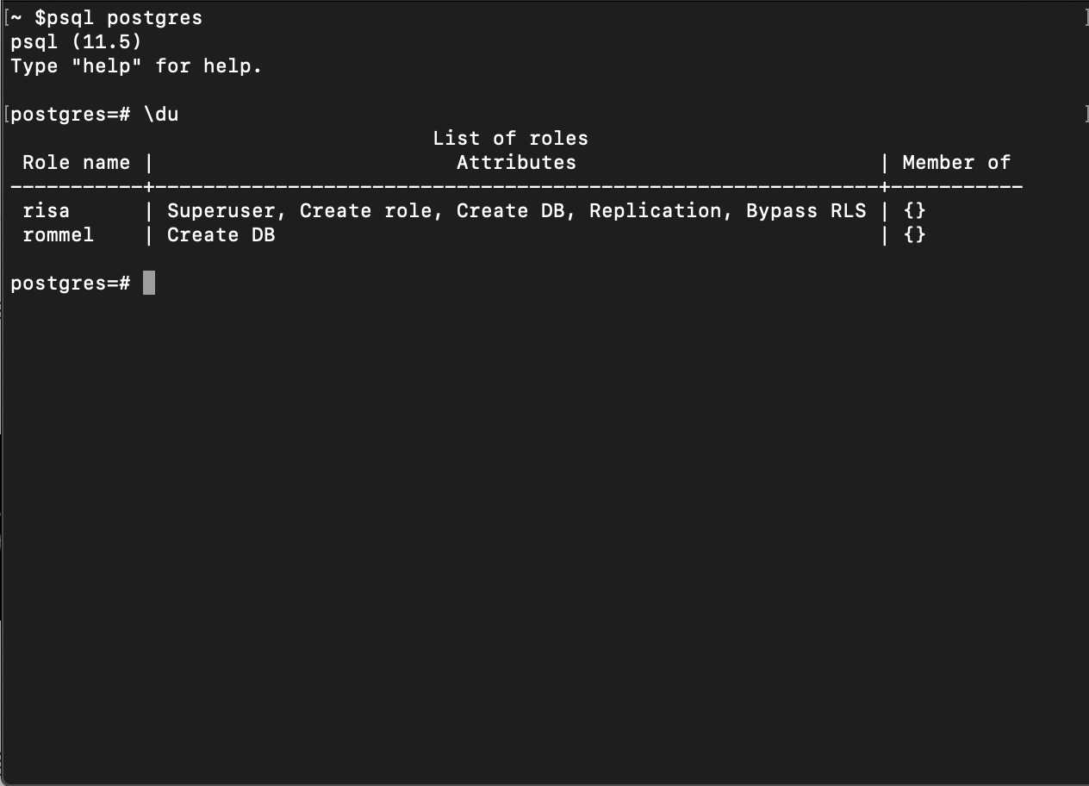Click the "List of roles" title

click(510, 138)
